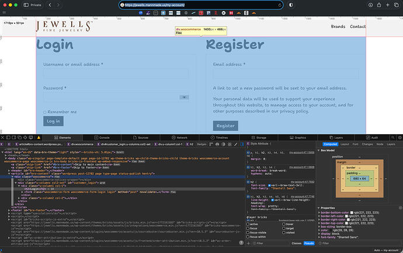Click the blue details sidebar toggle icon

(x=242, y=144)
